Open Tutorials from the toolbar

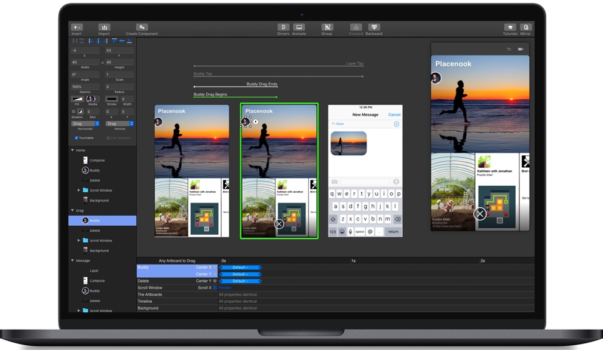coord(510,27)
